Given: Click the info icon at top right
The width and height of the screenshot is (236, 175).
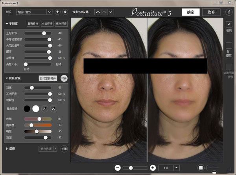Looking at the screenshot, I should (229, 12).
